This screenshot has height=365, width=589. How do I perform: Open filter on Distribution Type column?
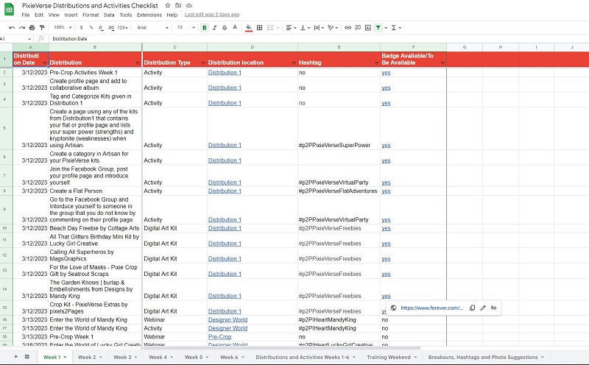tap(203, 63)
